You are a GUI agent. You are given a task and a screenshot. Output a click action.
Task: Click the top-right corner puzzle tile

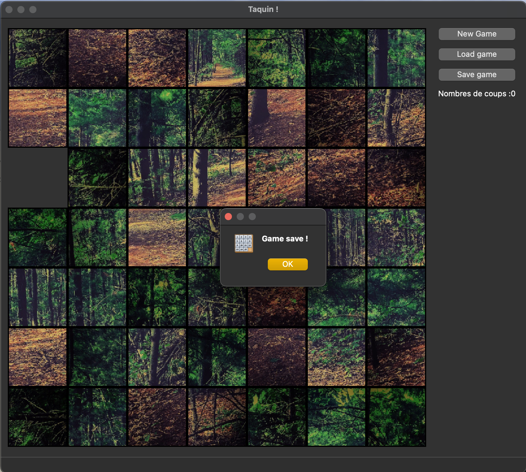(x=396, y=58)
